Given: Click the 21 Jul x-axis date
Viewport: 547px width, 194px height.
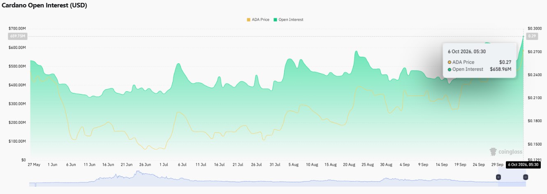Looking at the screenshot, I should tap(238, 164).
